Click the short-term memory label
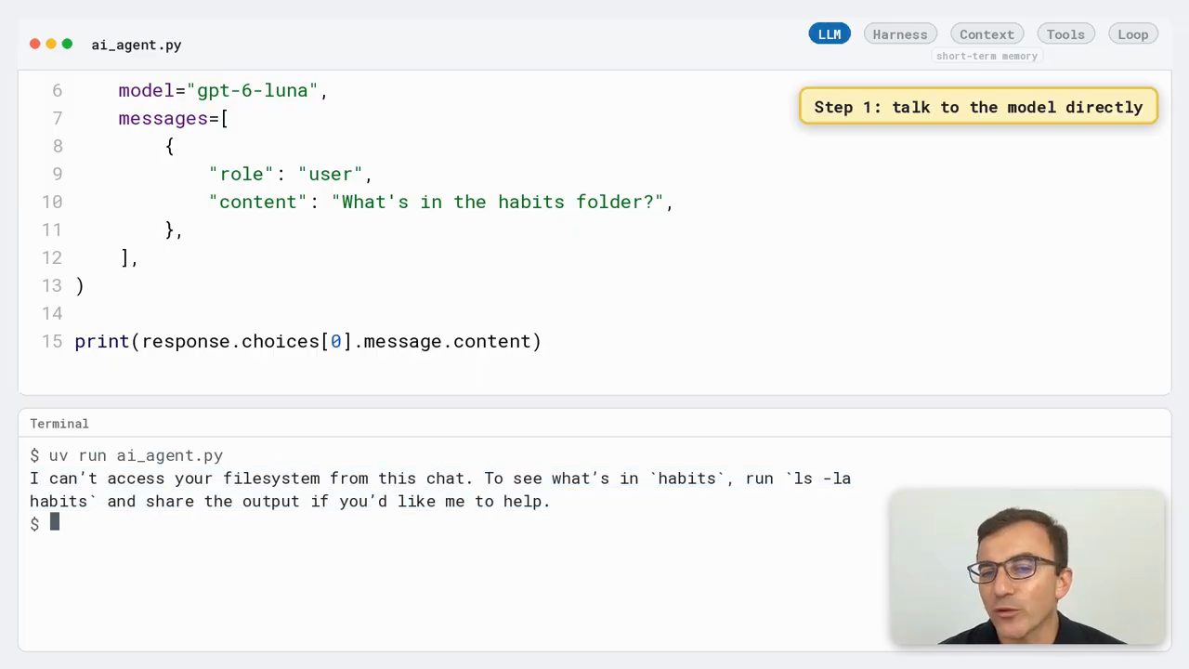Image resolution: width=1189 pixels, height=669 pixels. (986, 56)
